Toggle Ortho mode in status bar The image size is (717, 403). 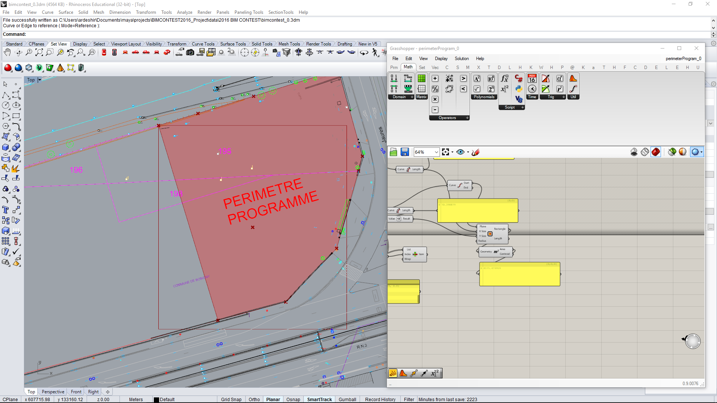pyautogui.click(x=254, y=399)
